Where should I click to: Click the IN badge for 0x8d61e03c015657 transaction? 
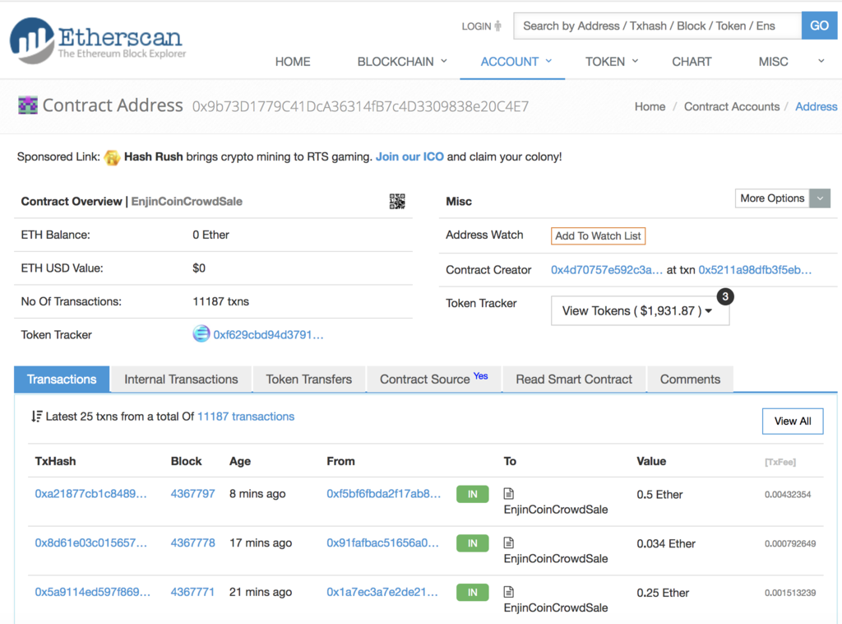click(473, 543)
